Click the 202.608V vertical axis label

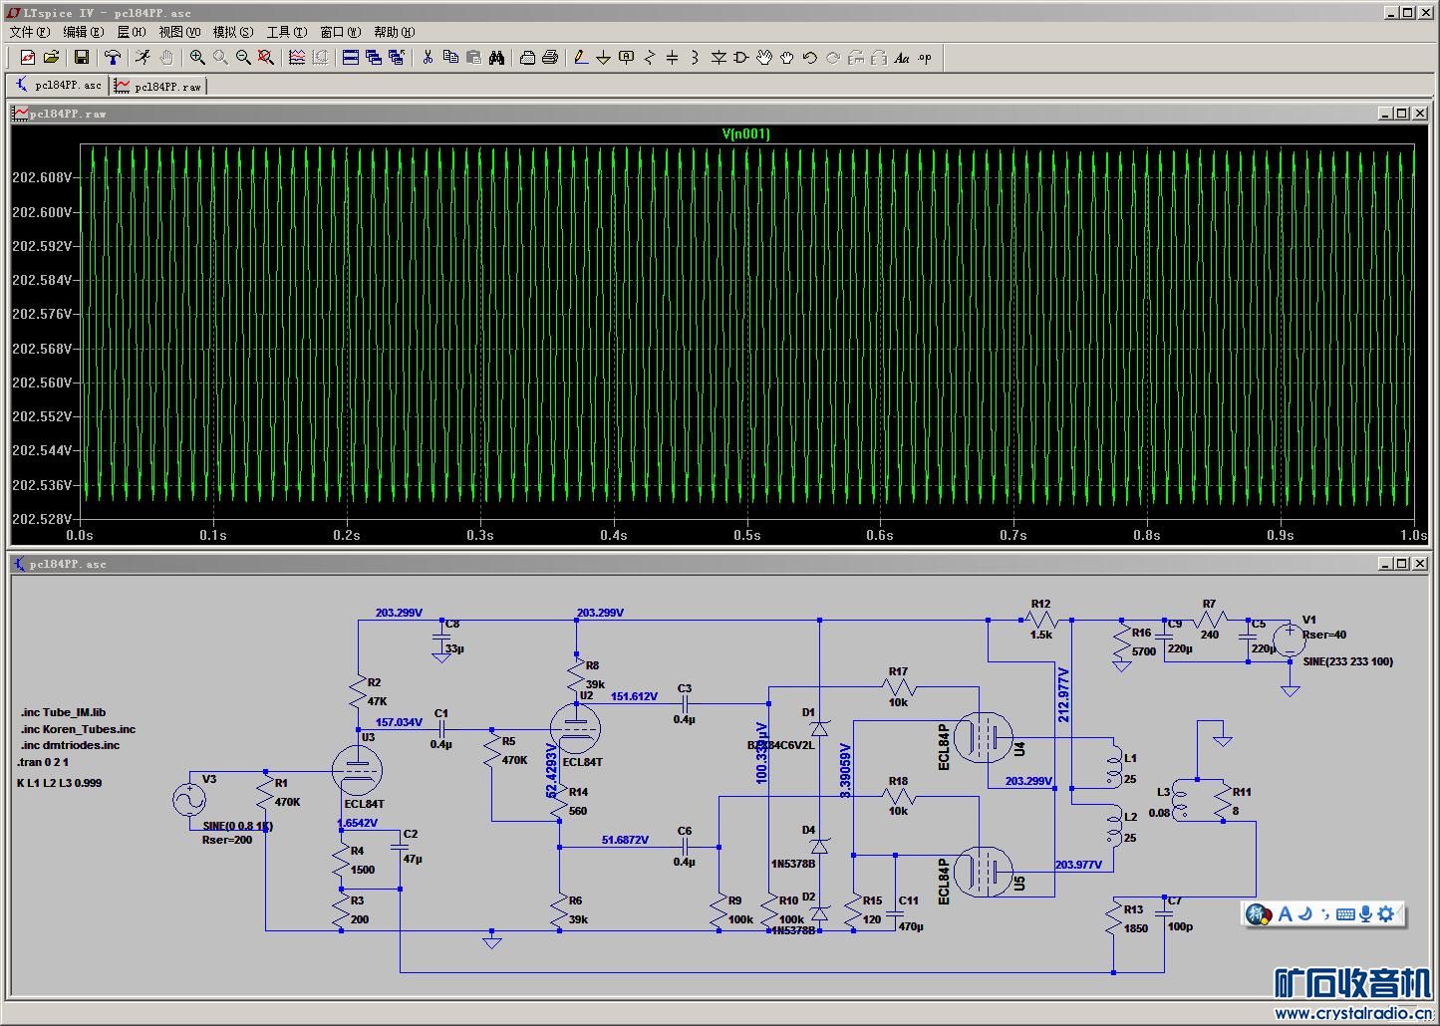(x=42, y=177)
